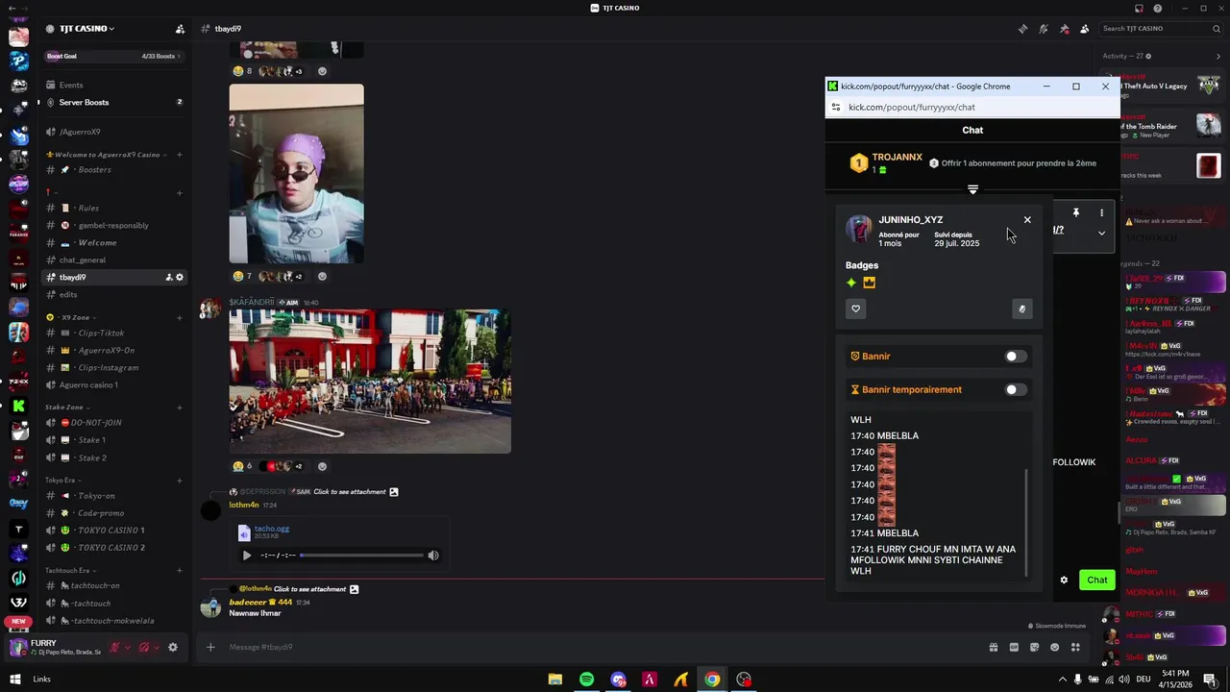Collapse the Welcome to AguerroX9 Casino category
This screenshot has width=1230, height=692.
pos(107,155)
